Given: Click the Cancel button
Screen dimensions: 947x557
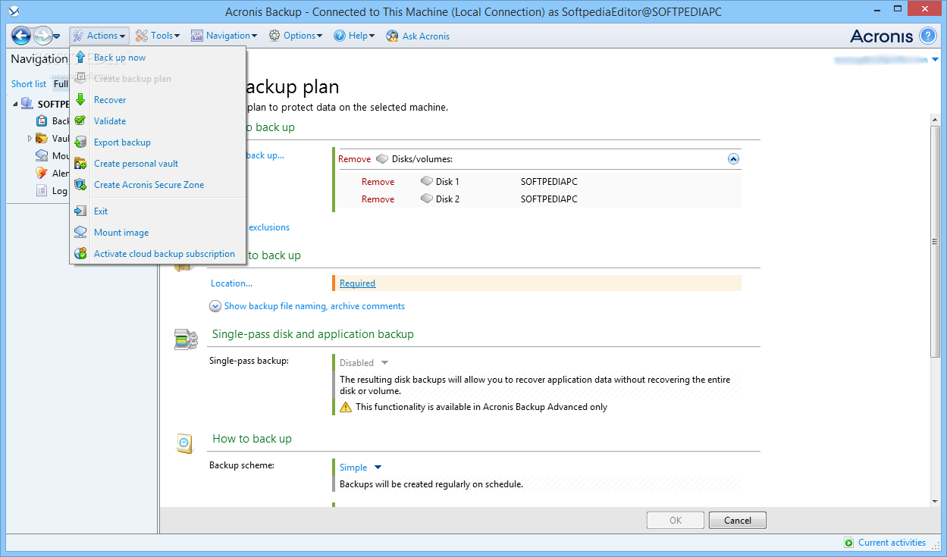Looking at the screenshot, I should click(x=738, y=521).
